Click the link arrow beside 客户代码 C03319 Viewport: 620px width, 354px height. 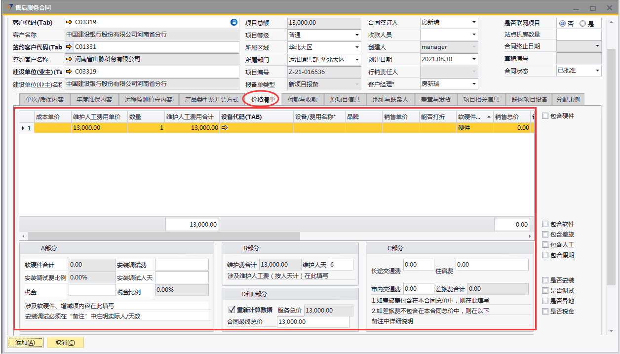click(x=69, y=22)
